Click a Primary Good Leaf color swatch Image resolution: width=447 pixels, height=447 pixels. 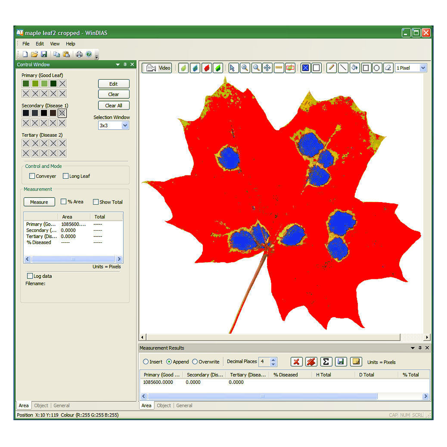tap(25, 83)
